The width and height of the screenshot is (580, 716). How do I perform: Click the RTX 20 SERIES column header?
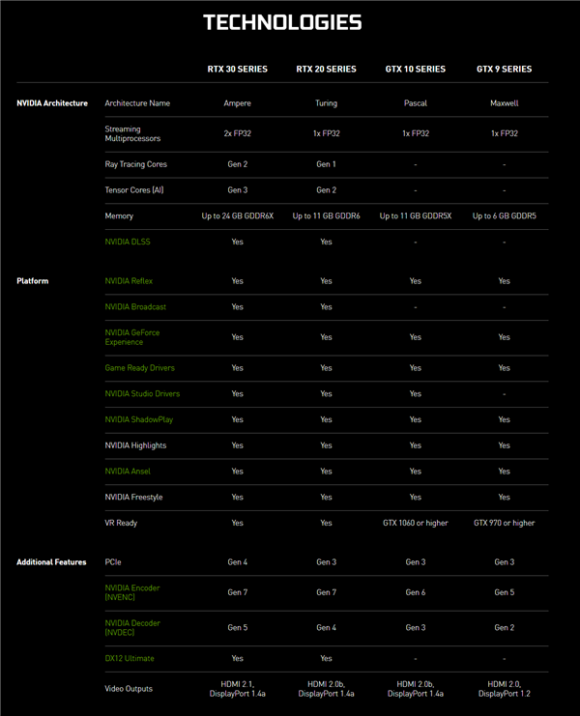[326, 69]
